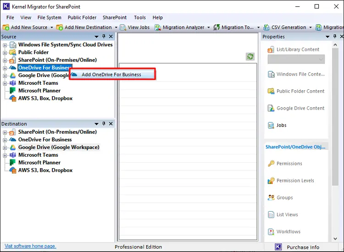Open the Tools menu
The image size is (344, 252).
pyautogui.click(x=140, y=17)
